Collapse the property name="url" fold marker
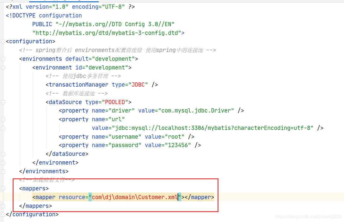This screenshot has width=344, height=222. 3,119
